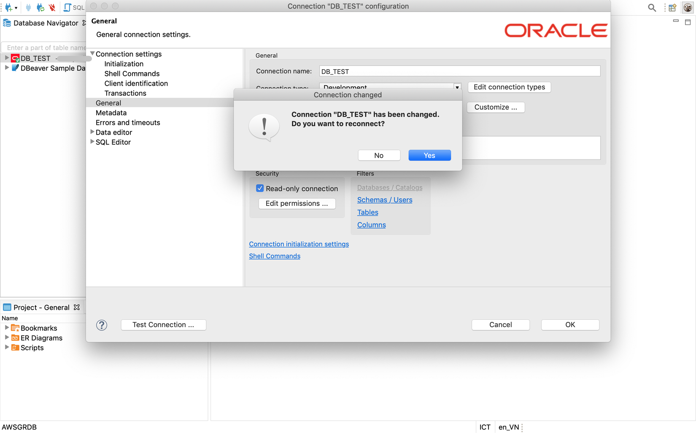Click the Connect plug icon in toolbar
Image resolution: width=696 pixels, height=435 pixels.
coord(28,7)
